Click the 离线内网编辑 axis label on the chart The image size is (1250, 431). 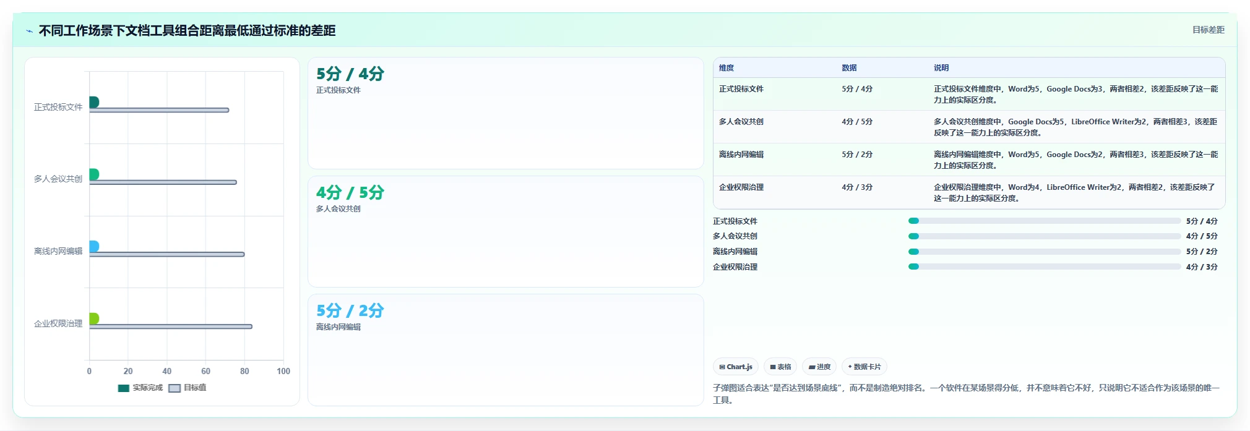pyautogui.click(x=58, y=251)
